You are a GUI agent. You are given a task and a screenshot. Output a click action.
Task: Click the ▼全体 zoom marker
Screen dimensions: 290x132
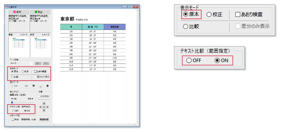pos(14,99)
